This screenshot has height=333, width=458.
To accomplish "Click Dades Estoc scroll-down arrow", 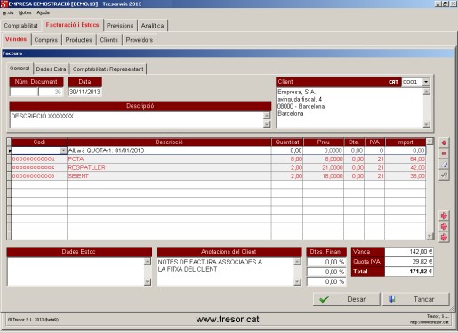I will point(148,282).
